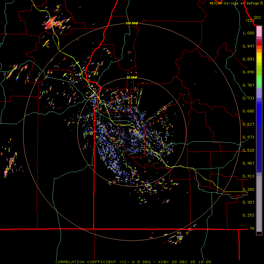Select the 0.840 scale value
Viewport: 264px width, 264px height.
[x=248, y=72]
